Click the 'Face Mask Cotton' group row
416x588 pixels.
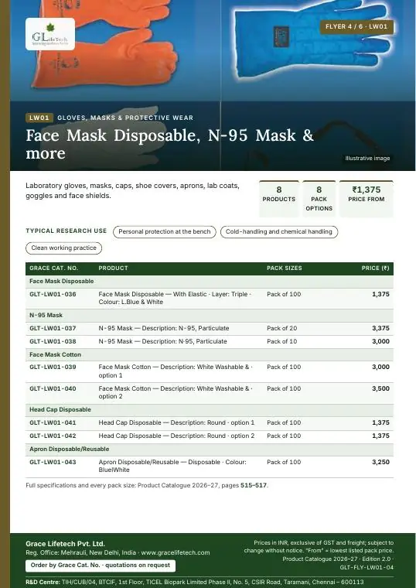click(210, 355)
